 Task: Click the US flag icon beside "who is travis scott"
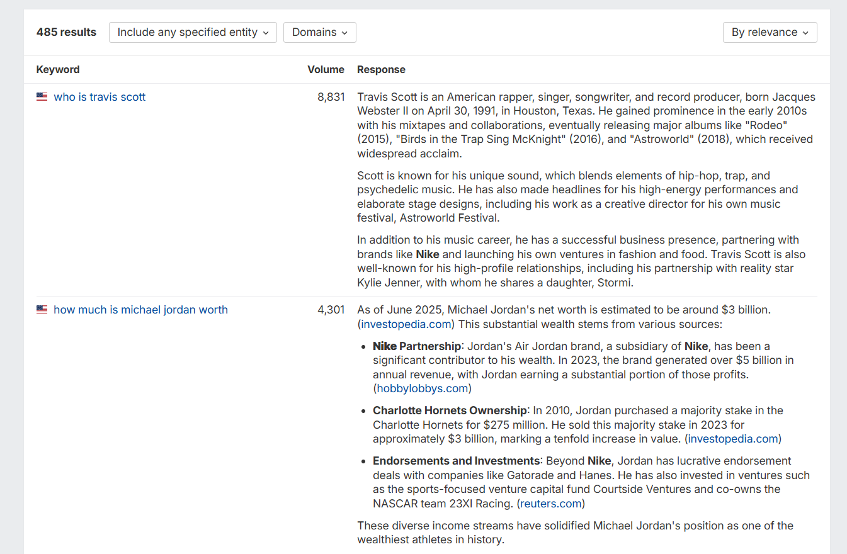click(x=42, y=96)
